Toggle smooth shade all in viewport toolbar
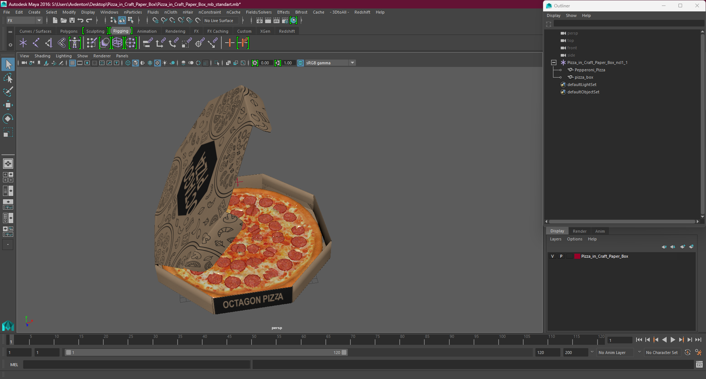 135,63
